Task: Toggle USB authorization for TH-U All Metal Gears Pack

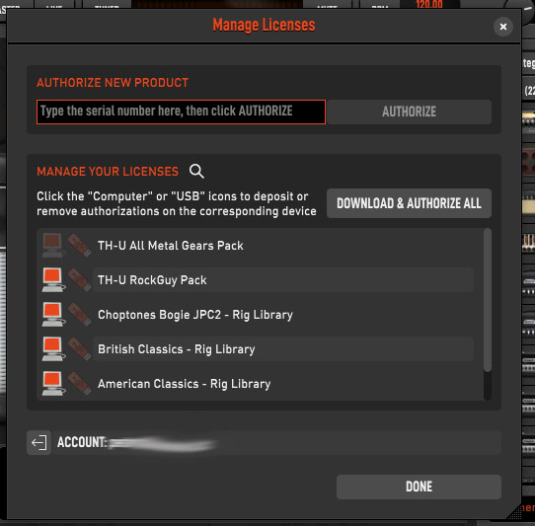Action: [x=79, y=246]
